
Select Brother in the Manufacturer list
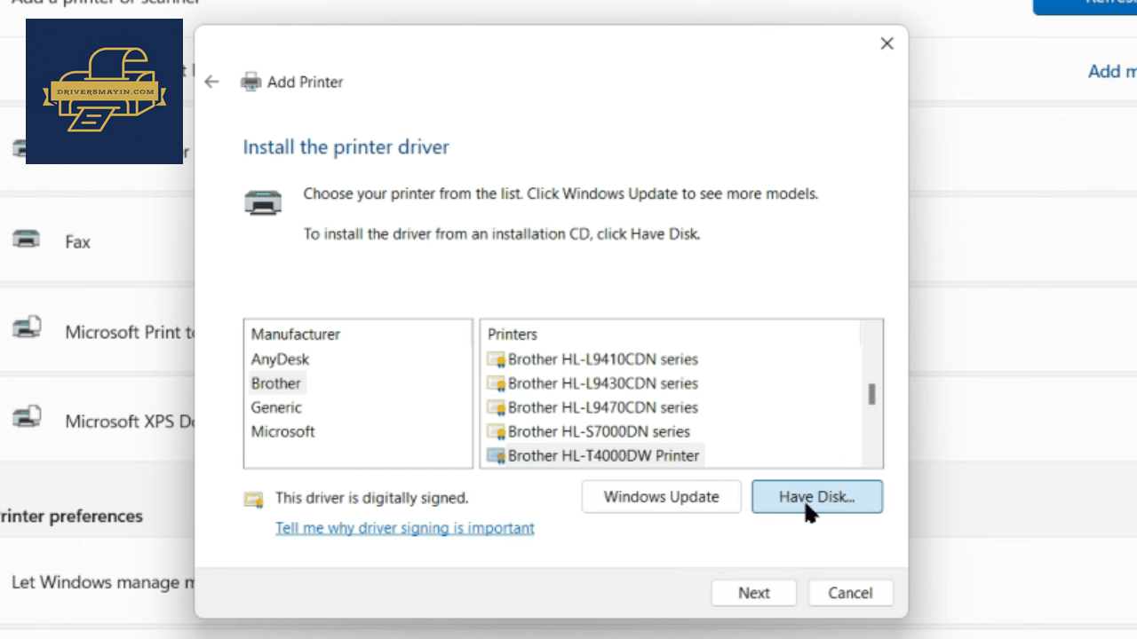(275, 383)
